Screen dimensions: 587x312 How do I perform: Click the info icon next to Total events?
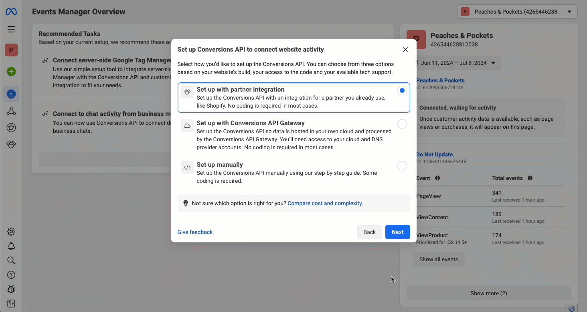click(x=530, y=178)
